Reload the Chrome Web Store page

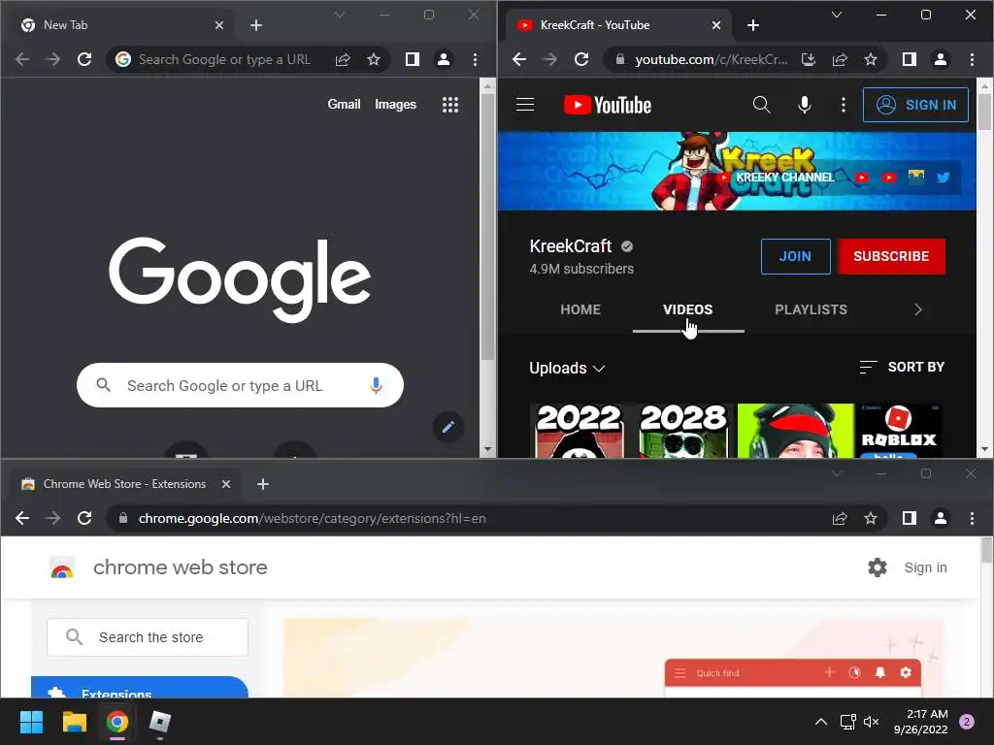84,518
